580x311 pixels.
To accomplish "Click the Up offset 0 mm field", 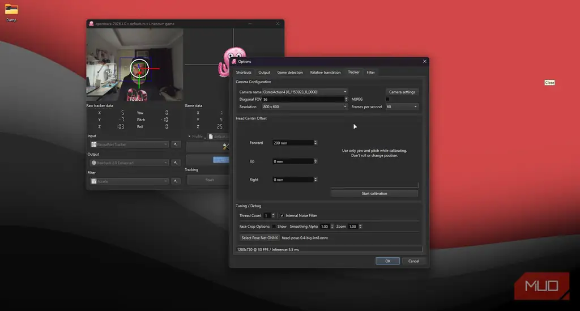I will (293, 161).
